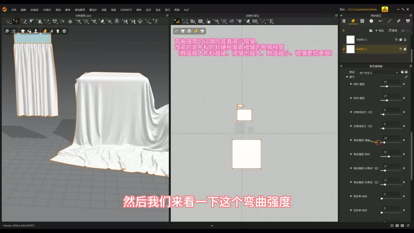
Task: Open the 虚拟模特 menu
Action: pos(80,10)
